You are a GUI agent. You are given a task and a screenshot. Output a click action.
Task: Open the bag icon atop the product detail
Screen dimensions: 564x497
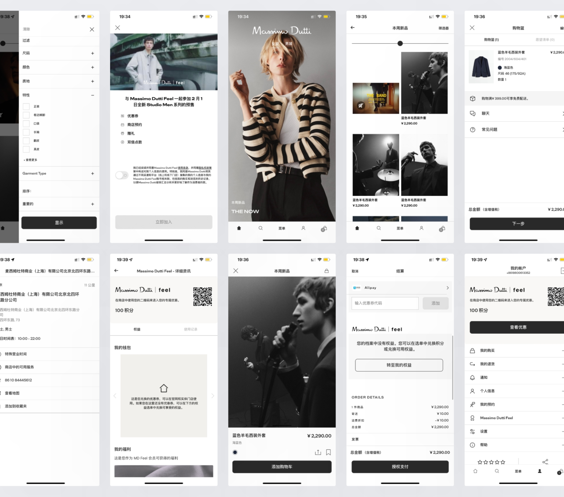coord(326,271)
